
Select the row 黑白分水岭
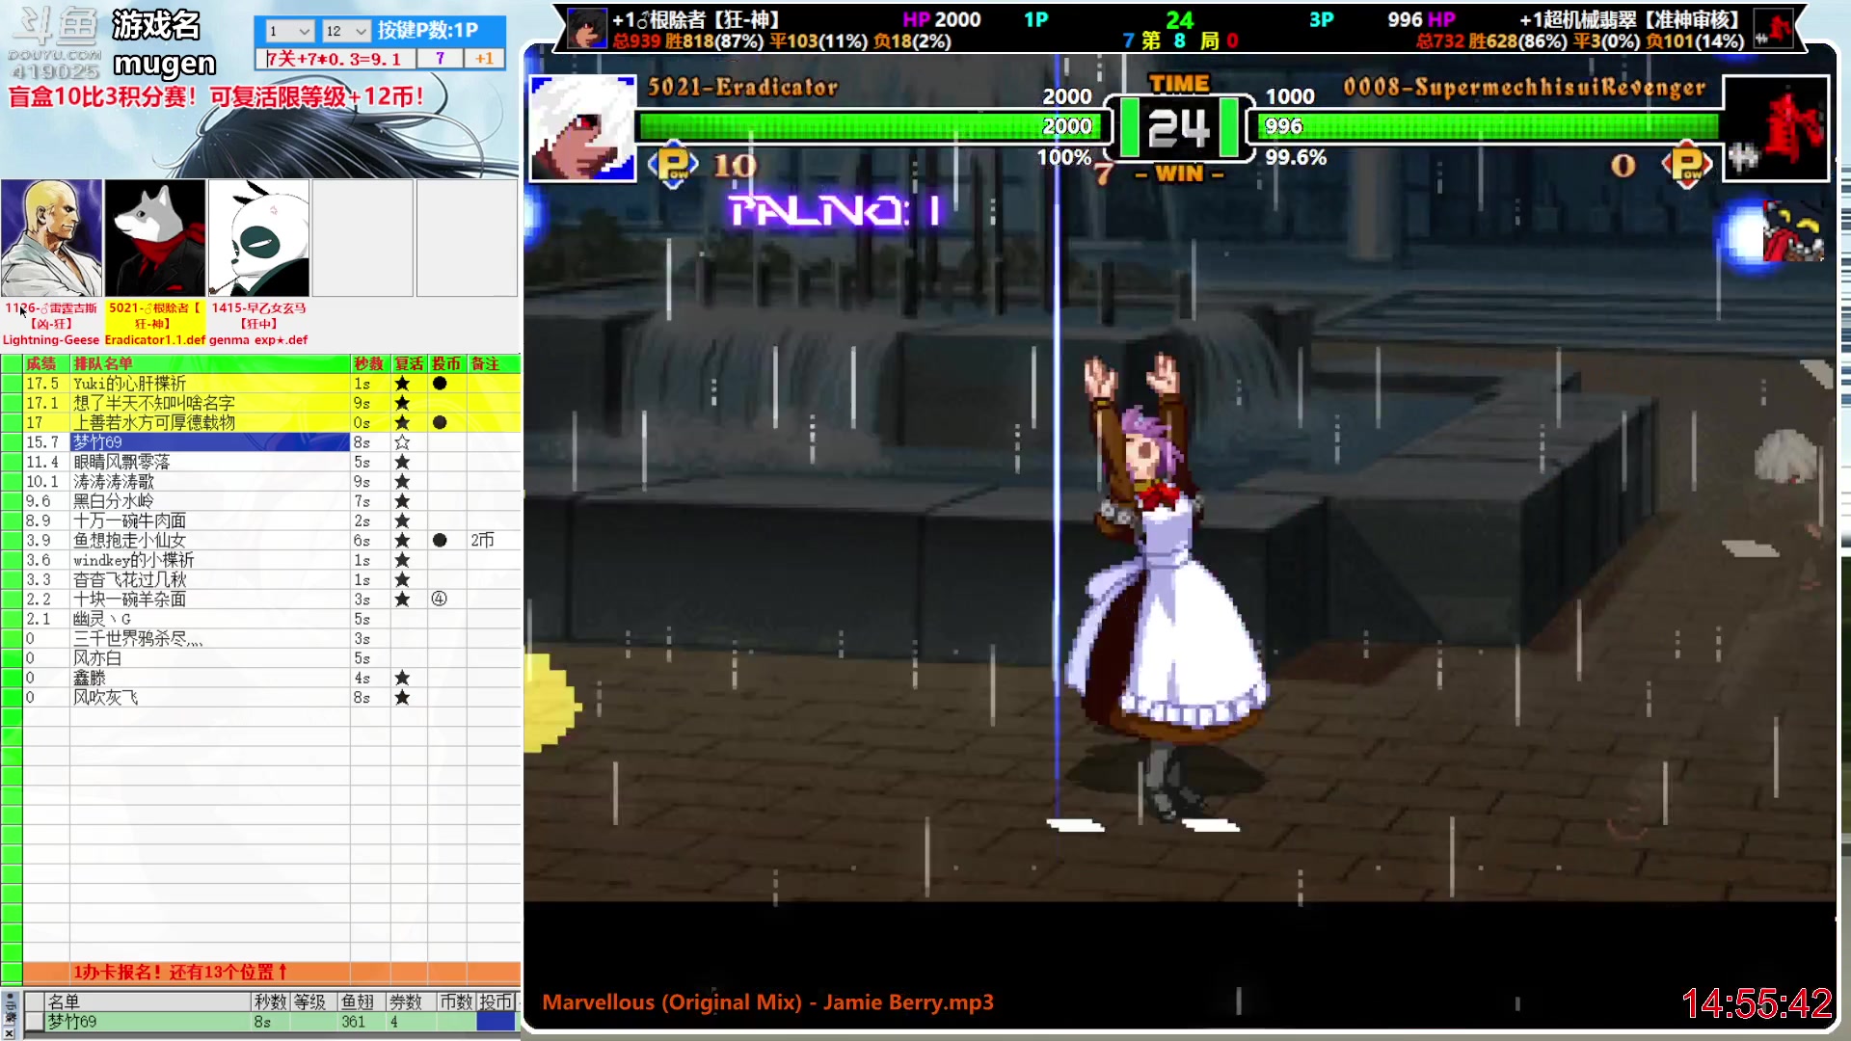[x=260, y=501]
